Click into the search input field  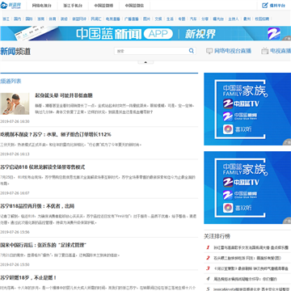pyautogui.click(x=152, y=51)
